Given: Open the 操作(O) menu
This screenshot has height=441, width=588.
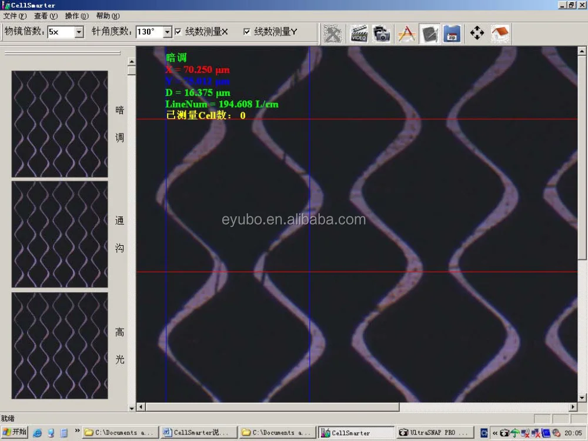Looking at the screenshot, I should [76, 16].
